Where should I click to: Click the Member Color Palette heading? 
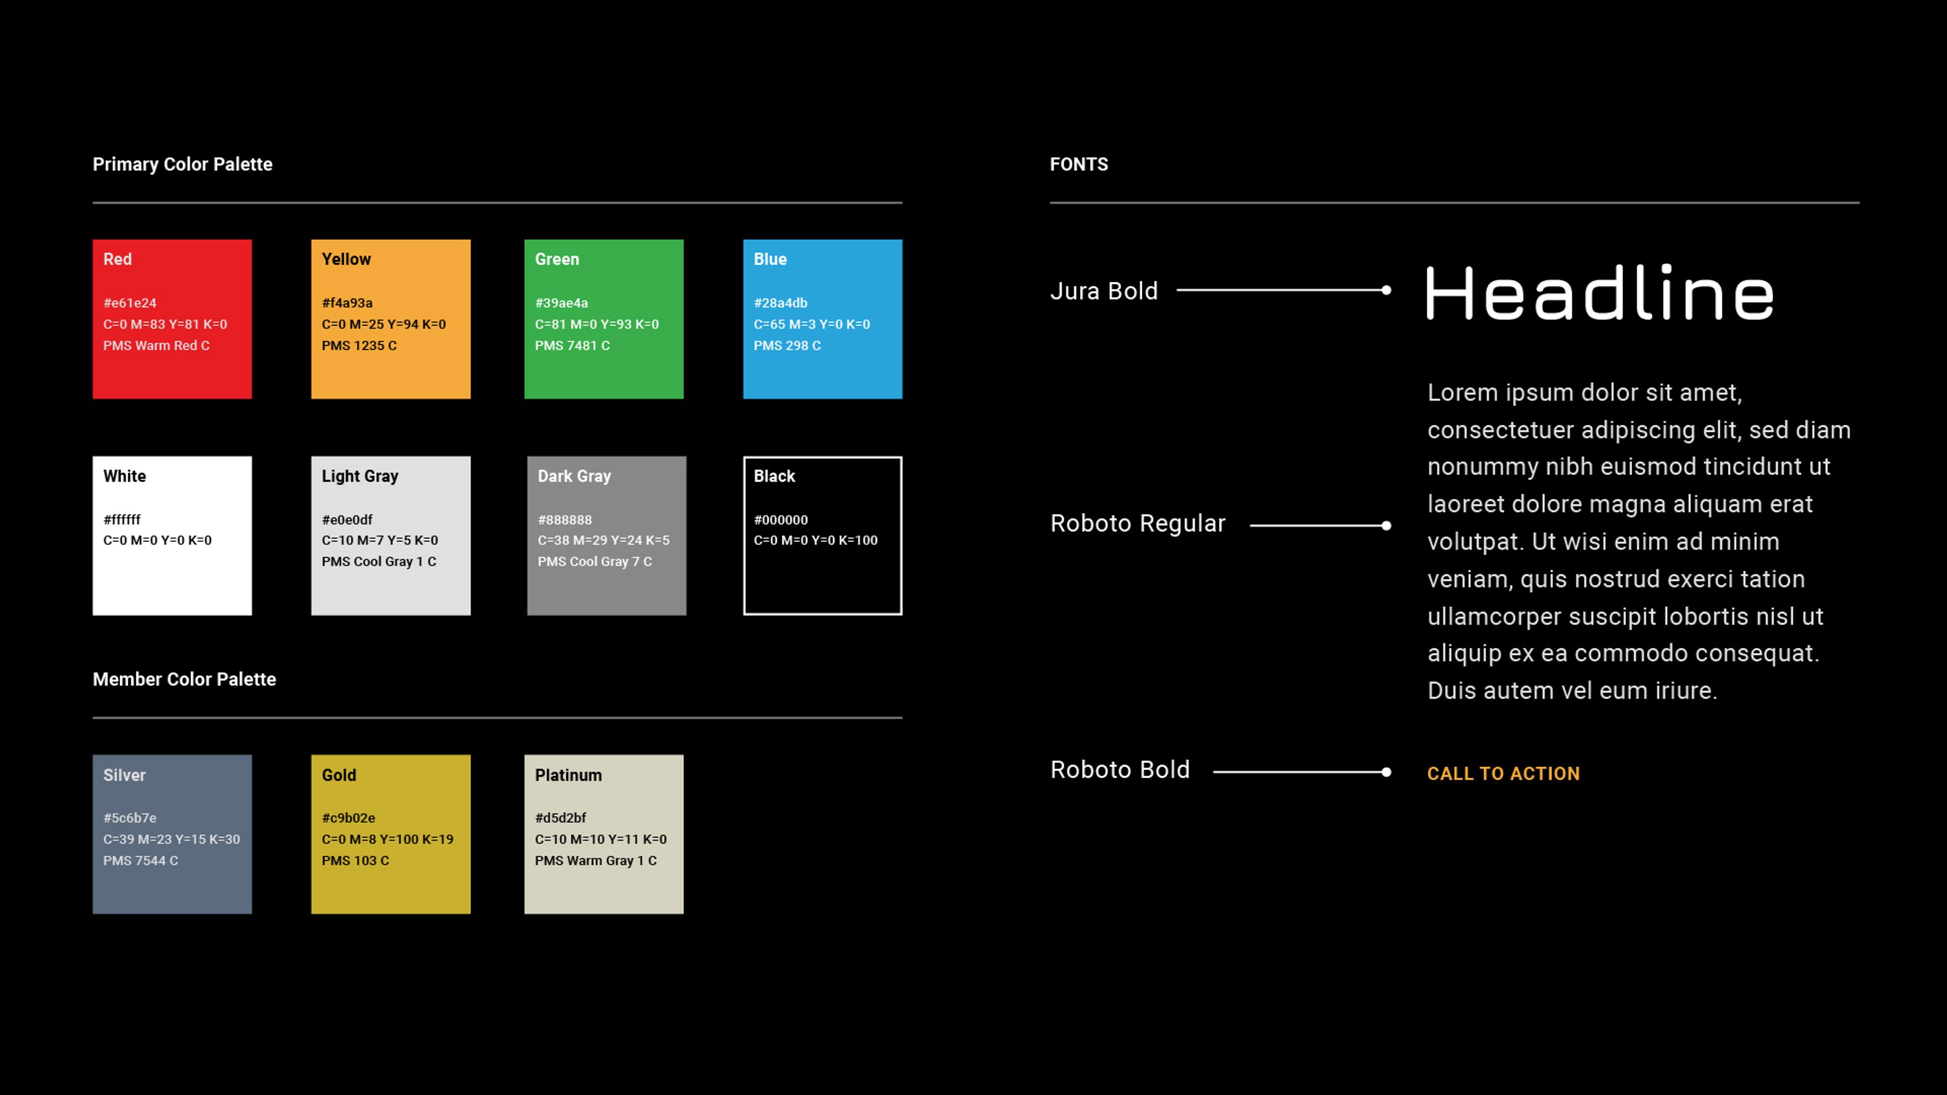tap(184, 679)
